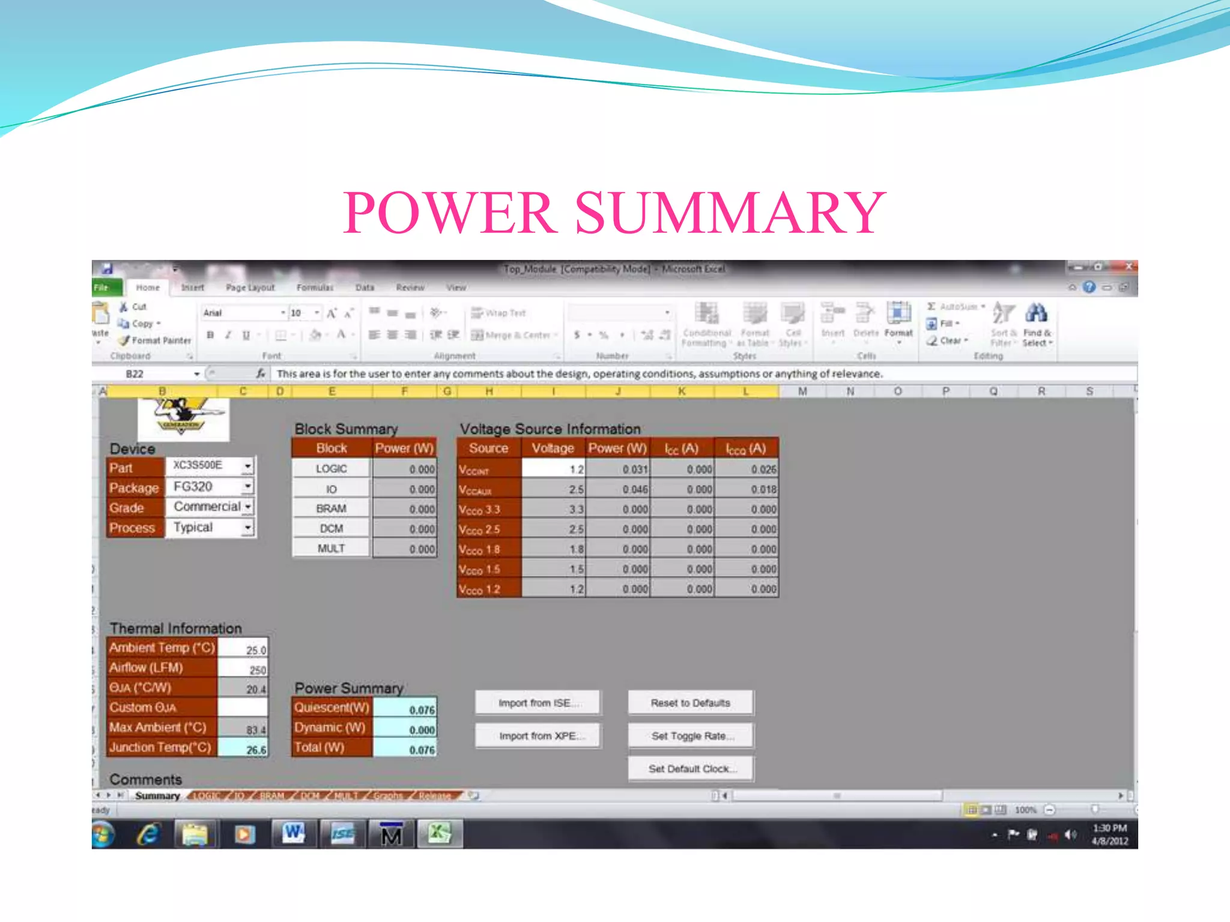Decrease font size with shrink icon

click(348, 313)
